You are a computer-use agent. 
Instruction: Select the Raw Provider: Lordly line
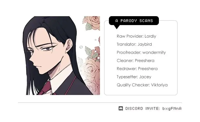[x=136, y=36]
